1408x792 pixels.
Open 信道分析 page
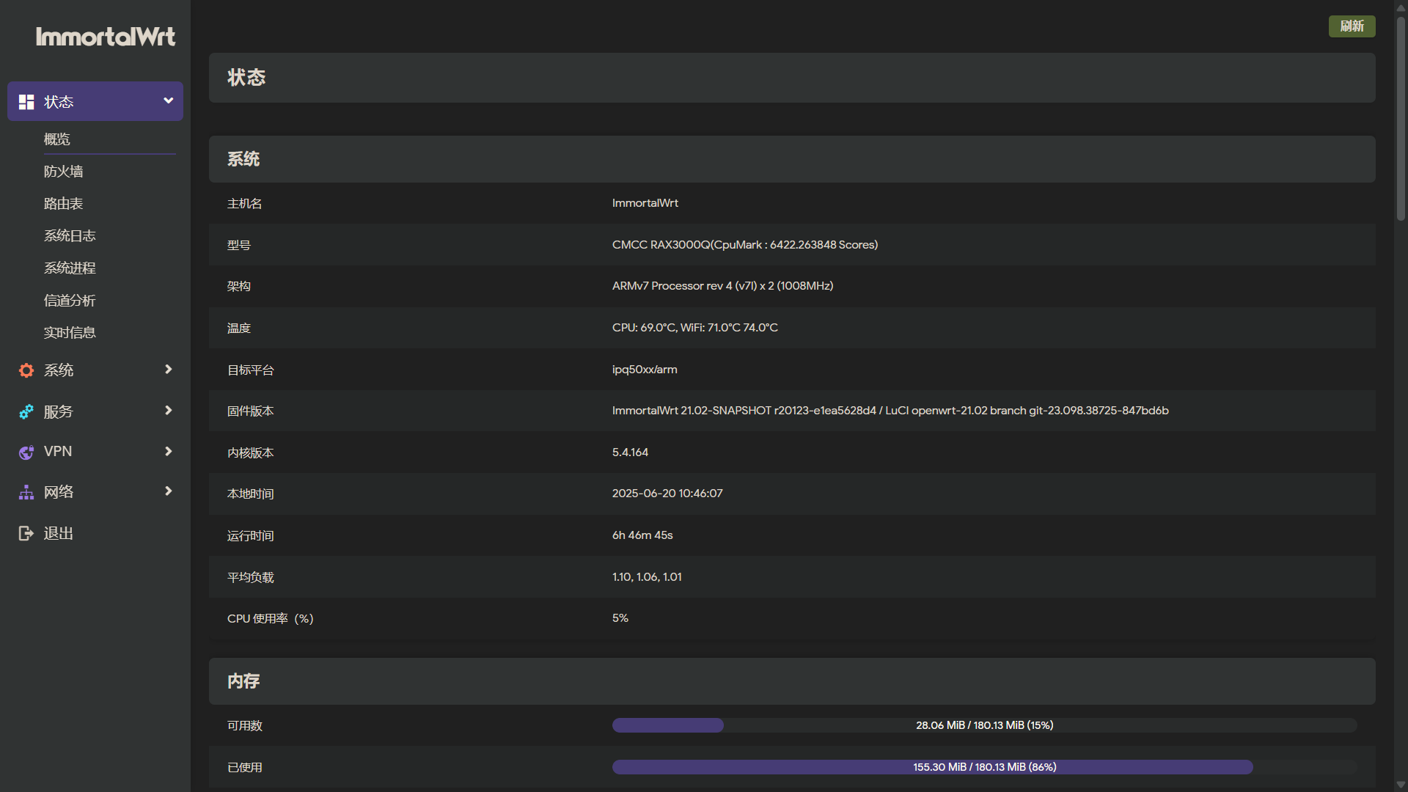pyautogui.click(x=70, y=301)
